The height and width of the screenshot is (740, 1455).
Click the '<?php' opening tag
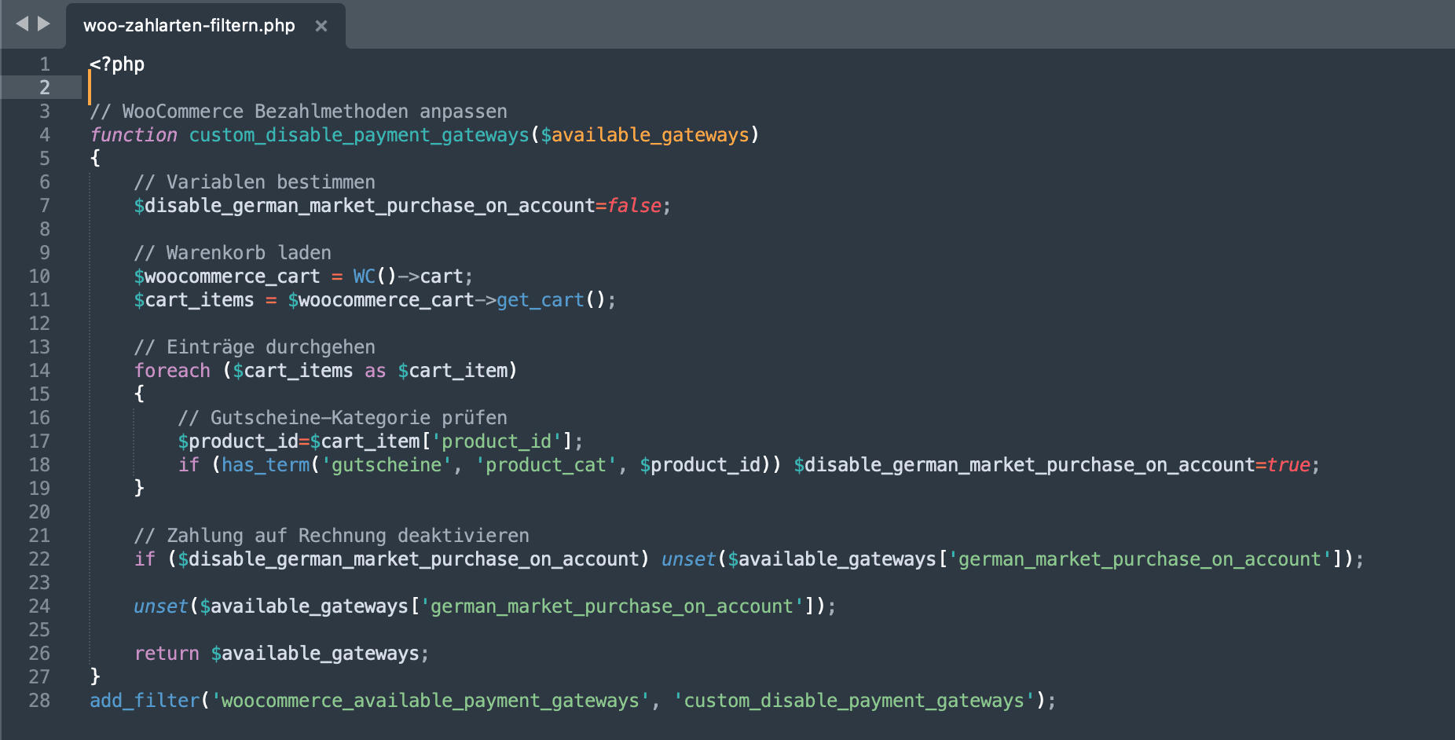click(117, 64)
